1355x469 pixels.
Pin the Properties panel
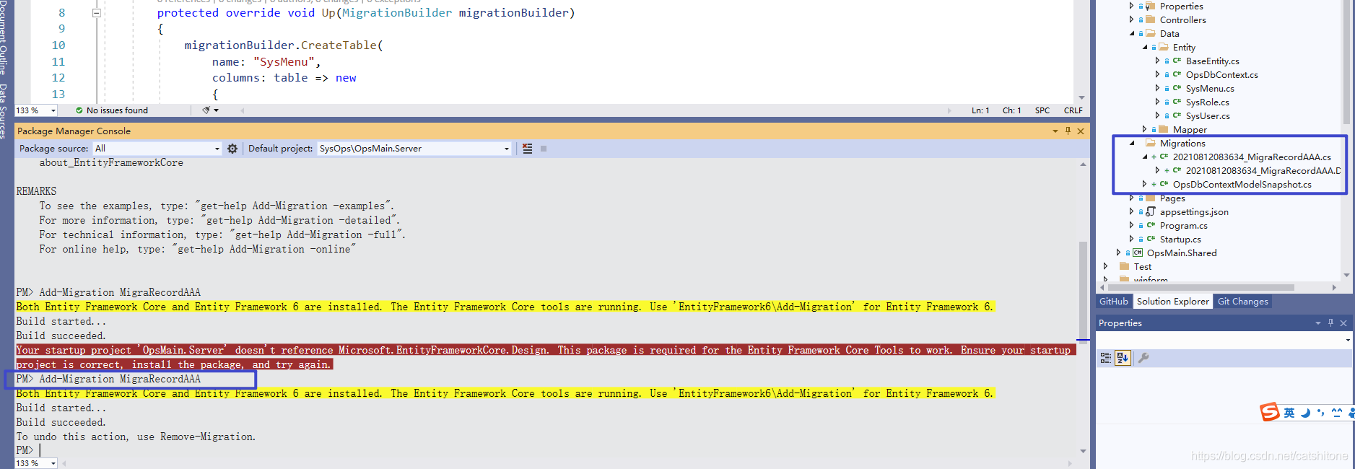1330,323
